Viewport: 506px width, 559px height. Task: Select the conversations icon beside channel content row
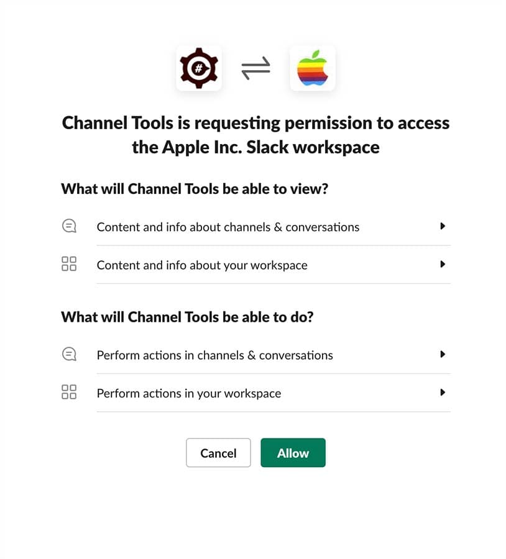69,226
